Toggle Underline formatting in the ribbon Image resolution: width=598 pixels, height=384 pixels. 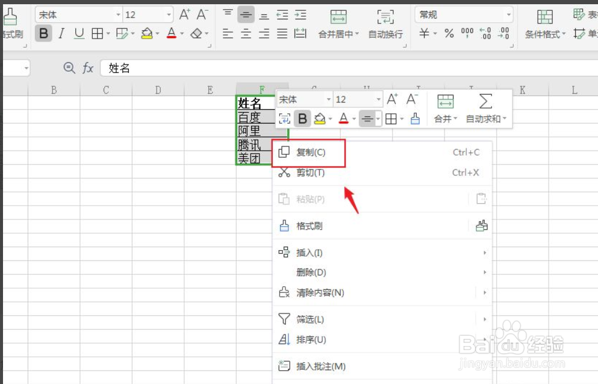point(79,34)
